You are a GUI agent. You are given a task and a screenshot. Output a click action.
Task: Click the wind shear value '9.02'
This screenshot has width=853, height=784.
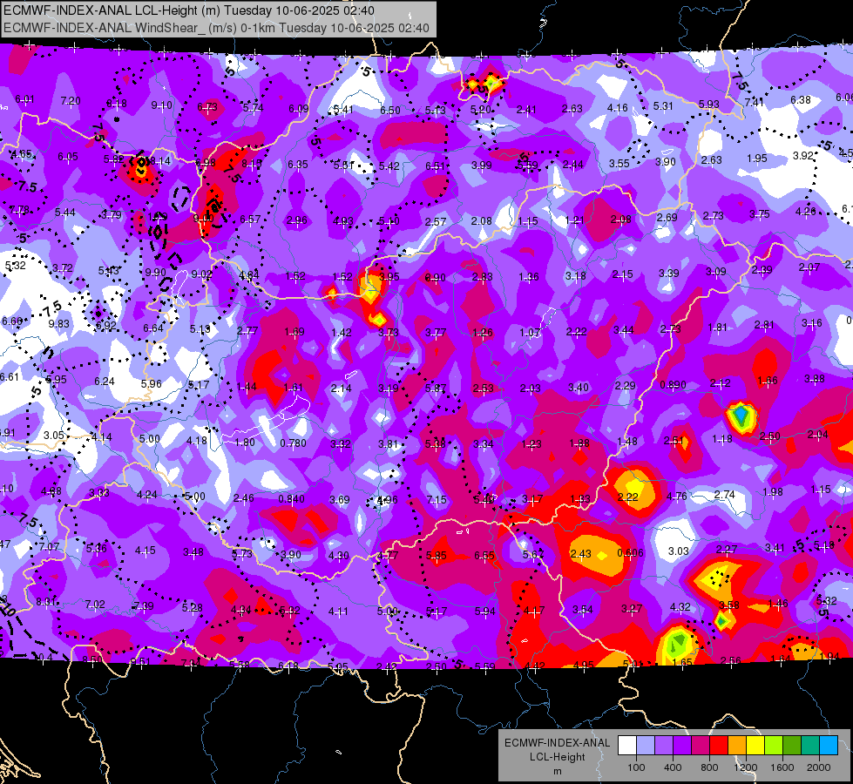(202, 274)
